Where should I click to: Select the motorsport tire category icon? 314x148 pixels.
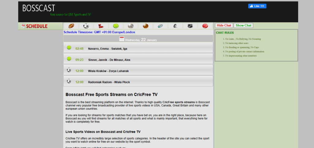(x=175, y=26)
